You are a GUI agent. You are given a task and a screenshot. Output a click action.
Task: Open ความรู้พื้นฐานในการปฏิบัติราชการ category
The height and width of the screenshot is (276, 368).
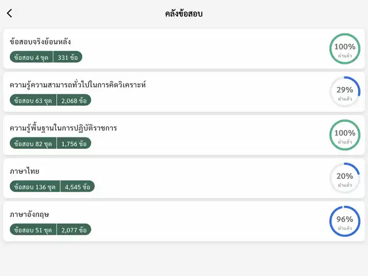coord(63,128)
